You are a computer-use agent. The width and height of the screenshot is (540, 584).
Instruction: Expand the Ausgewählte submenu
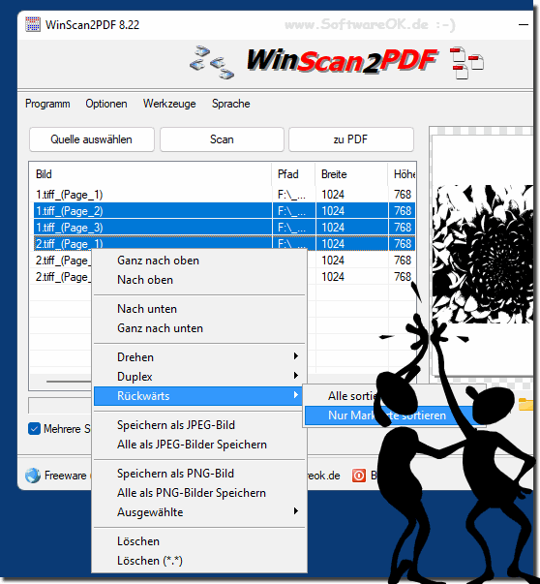(x=199, y=511)
